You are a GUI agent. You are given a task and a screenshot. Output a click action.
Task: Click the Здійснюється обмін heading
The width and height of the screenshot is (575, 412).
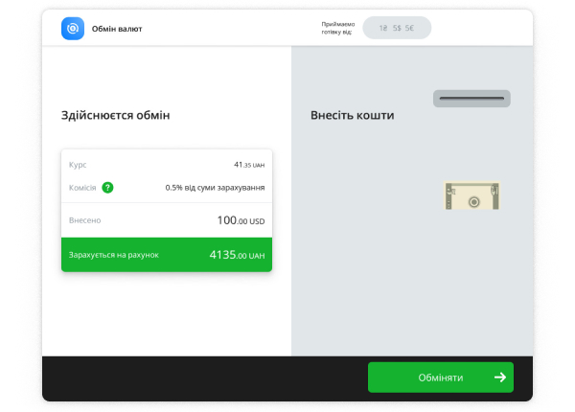(115, 116)
